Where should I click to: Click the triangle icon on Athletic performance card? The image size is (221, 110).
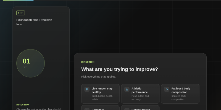click(x=127, y=89)
